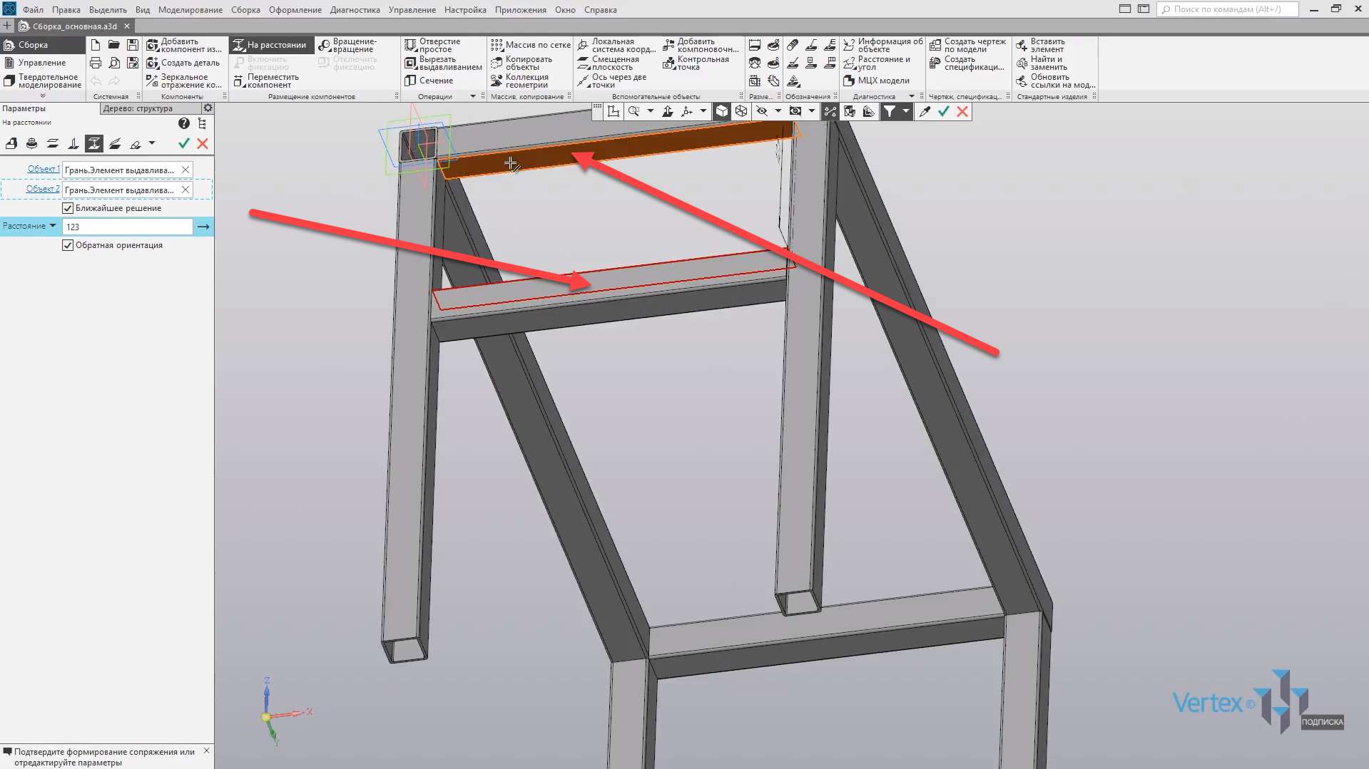Viewport: 1369px width, 769px height.
Task: Select Массив по сетке tool
Action: [x=530, y=45]
